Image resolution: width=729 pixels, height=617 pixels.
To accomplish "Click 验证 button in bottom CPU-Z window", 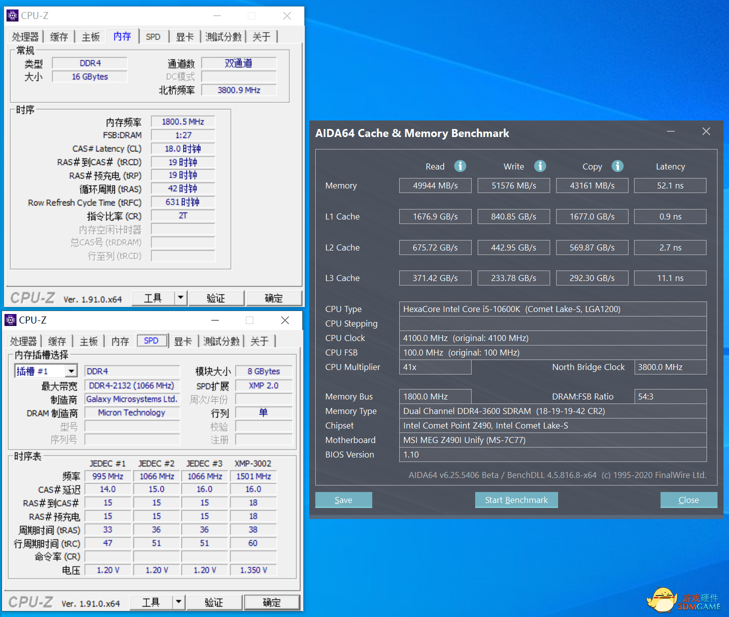I will pyautogui.click(x=214, y=602).
